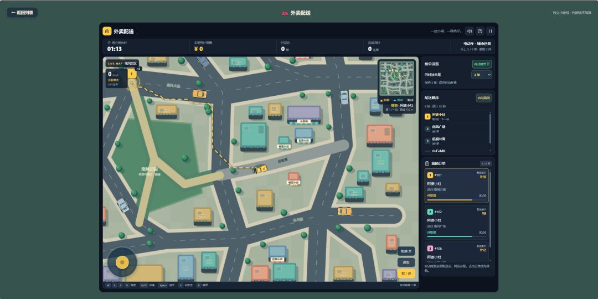Viewport: 598px width, 299px height.
Task: Click the P key hint
Action: 199,285
